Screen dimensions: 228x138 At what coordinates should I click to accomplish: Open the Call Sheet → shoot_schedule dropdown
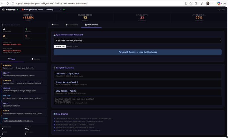pyautogui.click(x=138, y=40)
